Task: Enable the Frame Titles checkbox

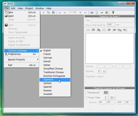Action: pos(87,97)
